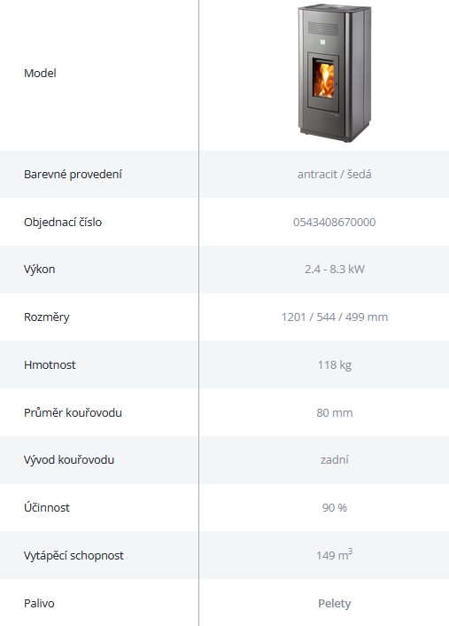The width and height of the screenshot is (449, 626).
Task: Click the Objednací číslo label
Action: coord(63,222)
